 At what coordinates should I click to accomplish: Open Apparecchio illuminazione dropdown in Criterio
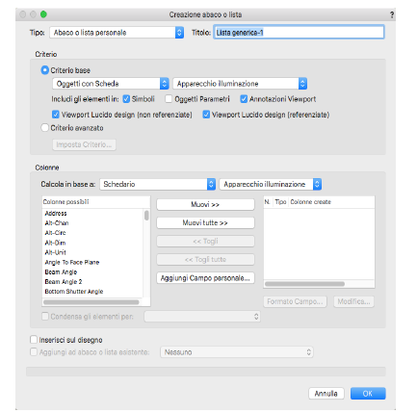click(240, 84)
